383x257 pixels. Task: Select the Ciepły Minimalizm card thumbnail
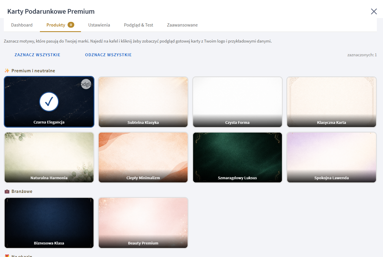coord(143,157)
